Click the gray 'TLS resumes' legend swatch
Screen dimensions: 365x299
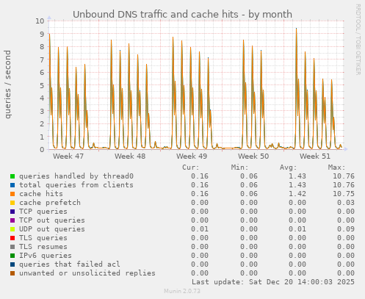(x=12, y=247)
